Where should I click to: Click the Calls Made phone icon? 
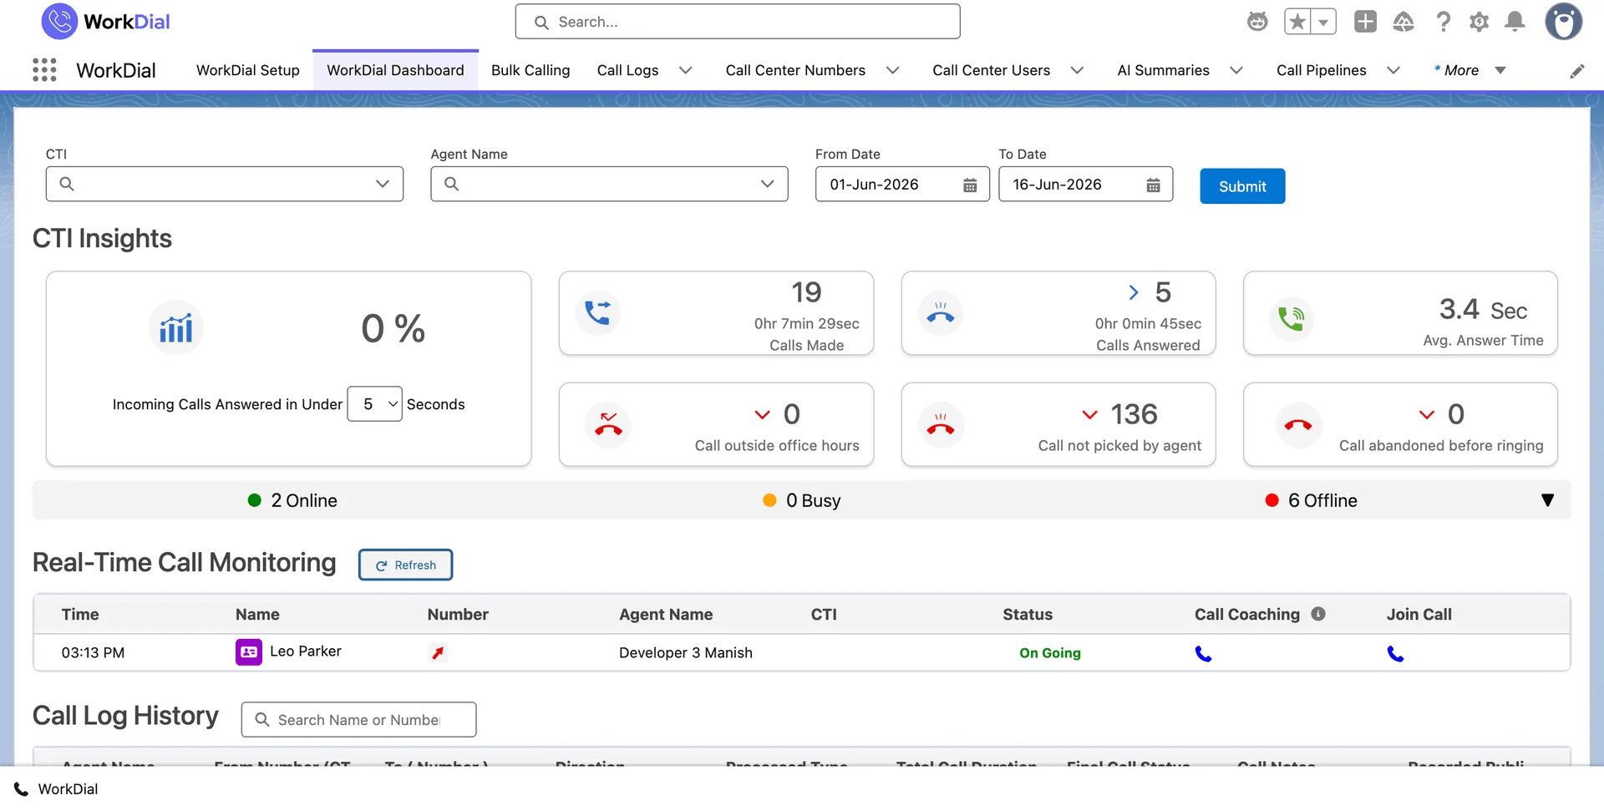coord(598,312)
